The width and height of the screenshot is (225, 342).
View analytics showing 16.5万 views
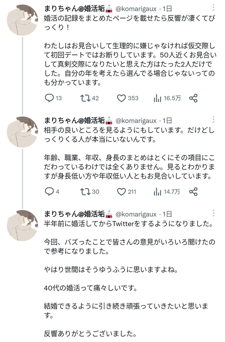[157, 98]
